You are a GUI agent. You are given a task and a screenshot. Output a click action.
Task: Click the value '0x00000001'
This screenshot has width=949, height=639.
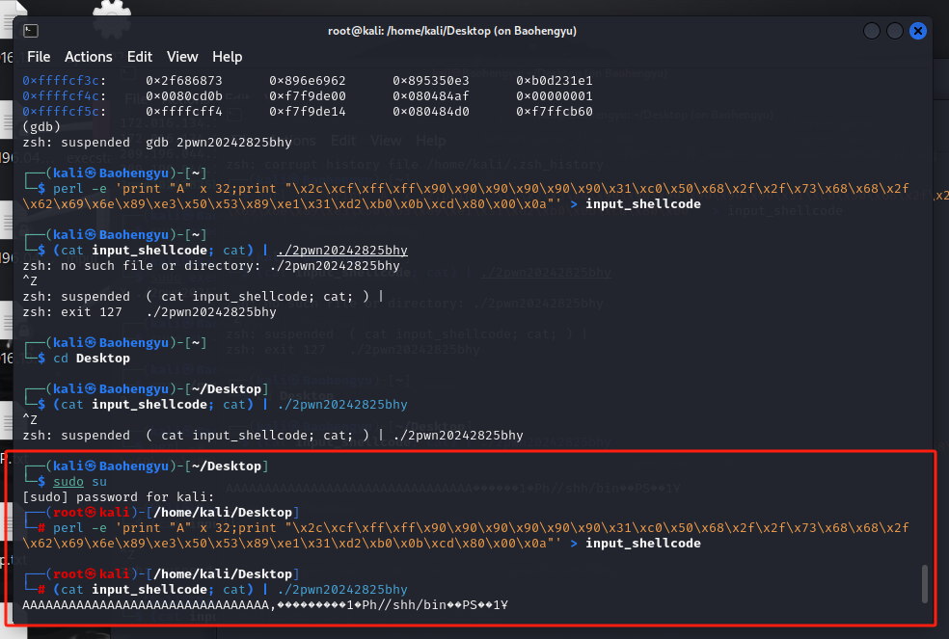pyautogui.click(x=555, y=96)
